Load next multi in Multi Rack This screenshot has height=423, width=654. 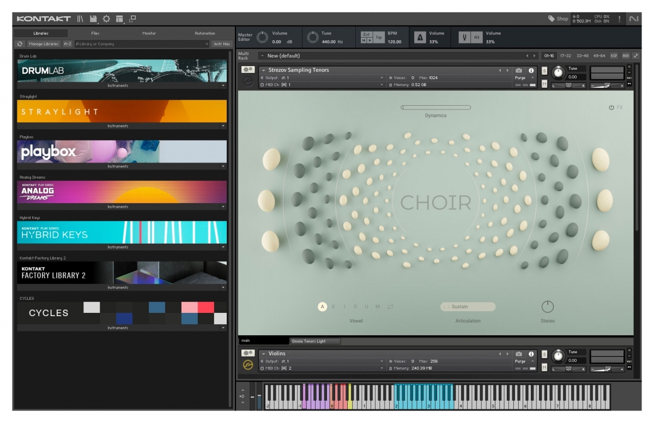(535, 56)
